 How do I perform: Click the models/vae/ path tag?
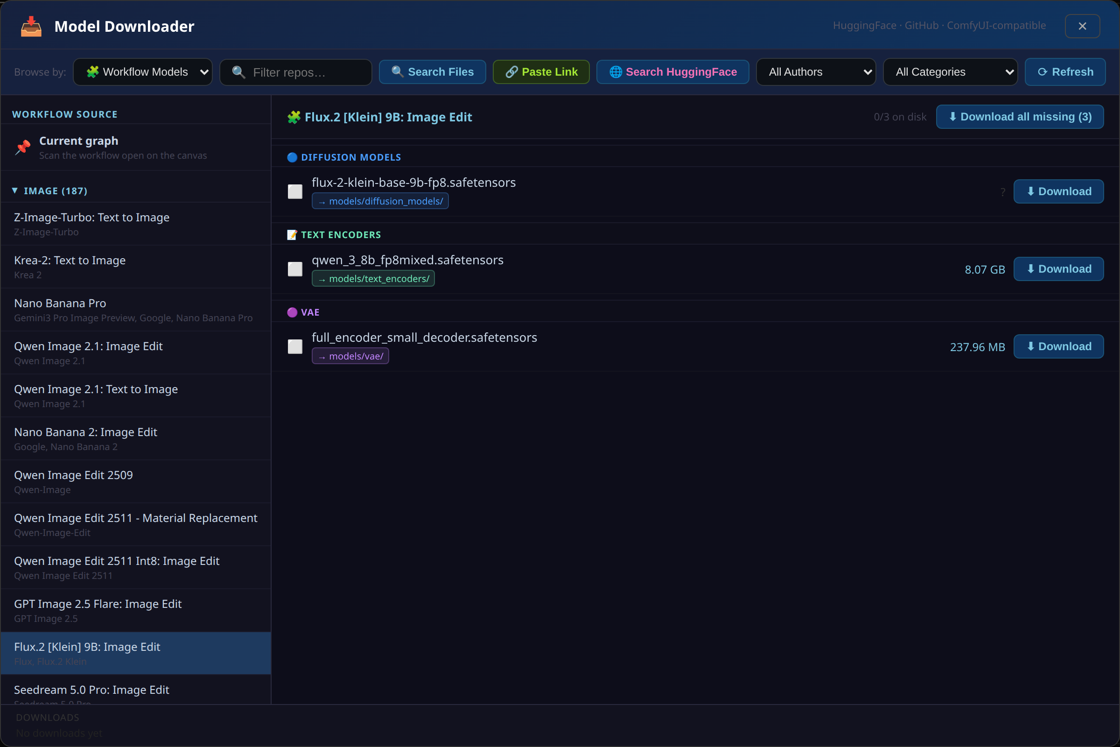(350, 356)
